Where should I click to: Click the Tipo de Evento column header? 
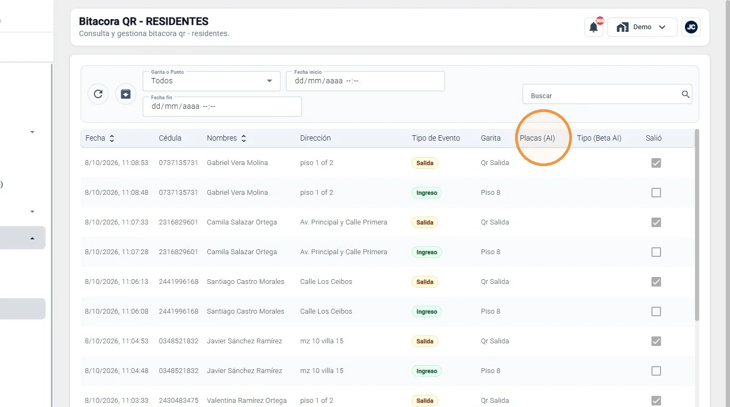[x=436, y=138]
